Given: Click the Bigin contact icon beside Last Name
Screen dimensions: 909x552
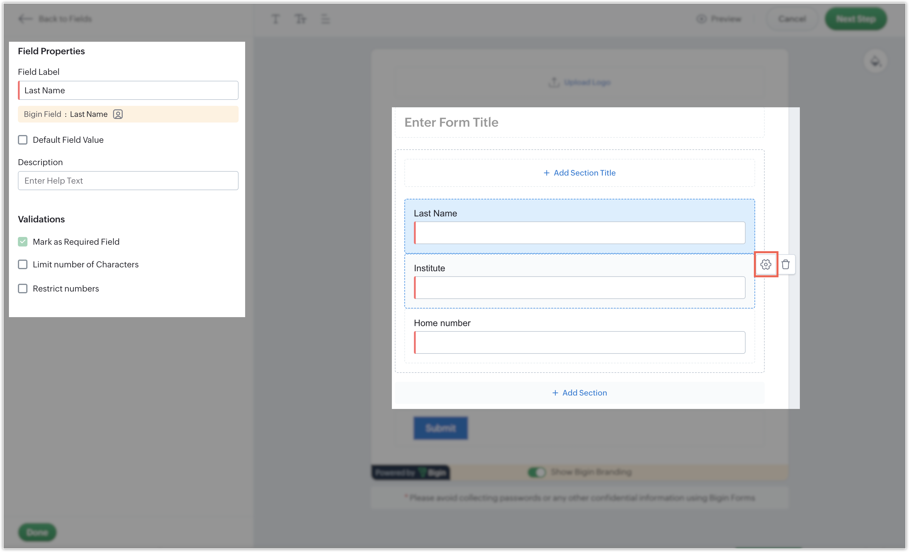Looking at the screenshot, I should 118,114.
